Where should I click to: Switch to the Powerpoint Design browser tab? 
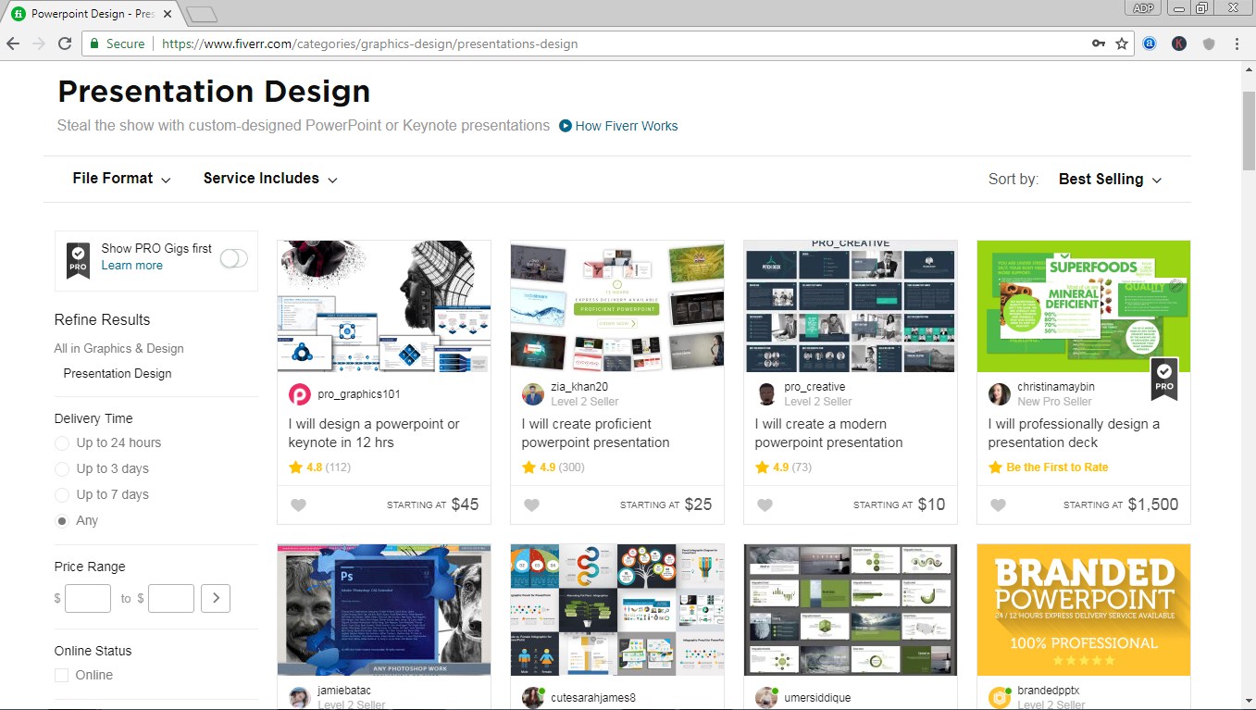(x=93, y=14)
